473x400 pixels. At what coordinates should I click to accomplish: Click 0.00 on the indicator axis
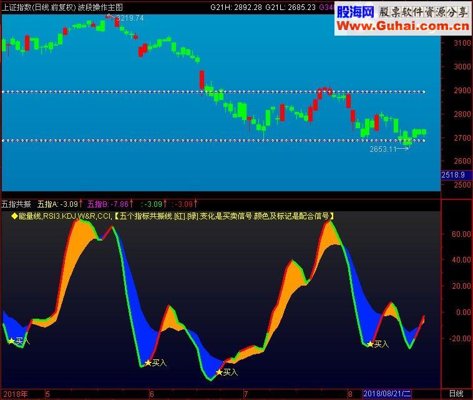click(x=464, y=312)
